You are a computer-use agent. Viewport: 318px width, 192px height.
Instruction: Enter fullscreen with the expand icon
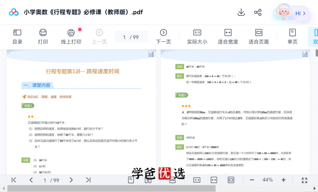pyautogui.click(x=304, y=180)
